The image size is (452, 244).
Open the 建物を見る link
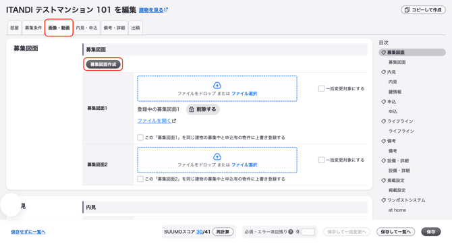(153, 10)
